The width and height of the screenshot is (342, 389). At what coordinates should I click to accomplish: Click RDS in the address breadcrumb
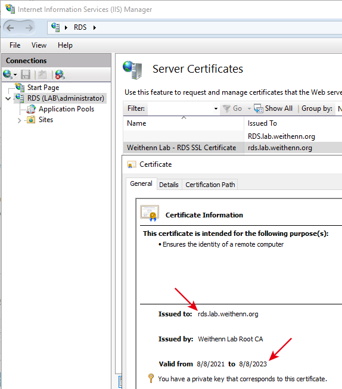[x=80, y=27]
